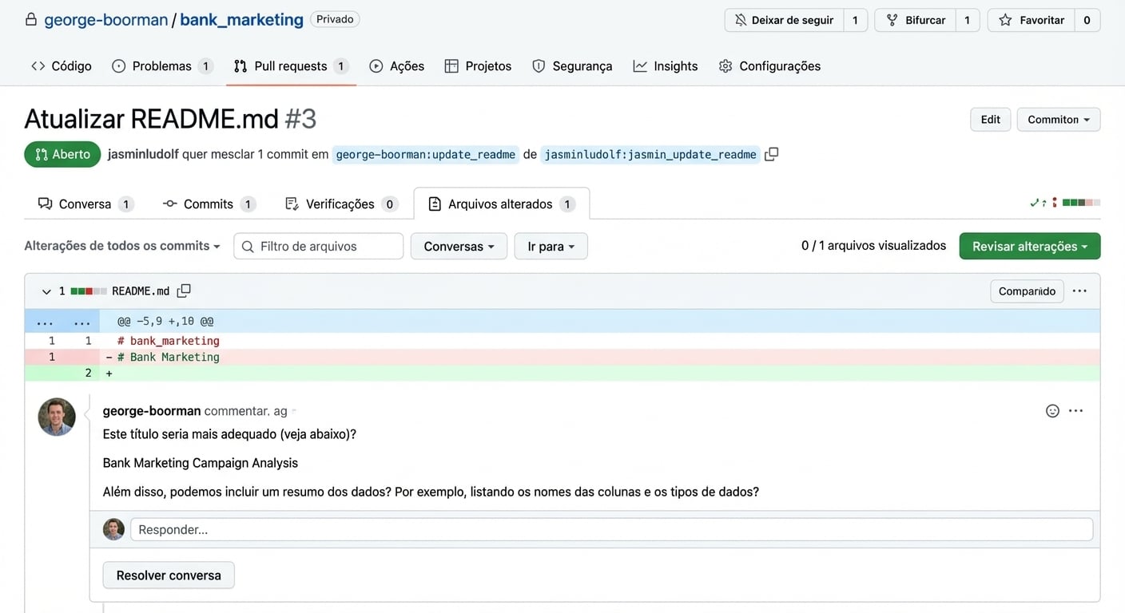Click jasminludolf author link

coord(143,155)
